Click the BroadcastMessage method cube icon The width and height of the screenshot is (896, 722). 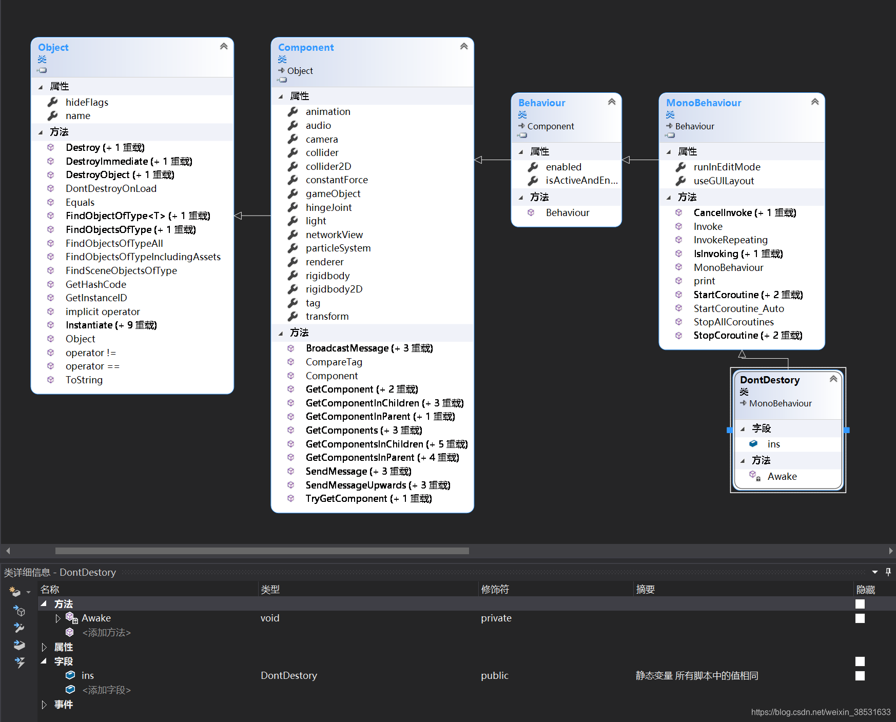click(291, 348)
